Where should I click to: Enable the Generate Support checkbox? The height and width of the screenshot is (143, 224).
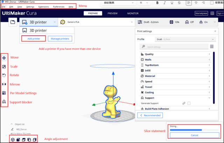(x=189, y=103)
